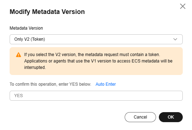Click the word 'interrupted.' in the warning
192x130 pixels.
(35, 67)
